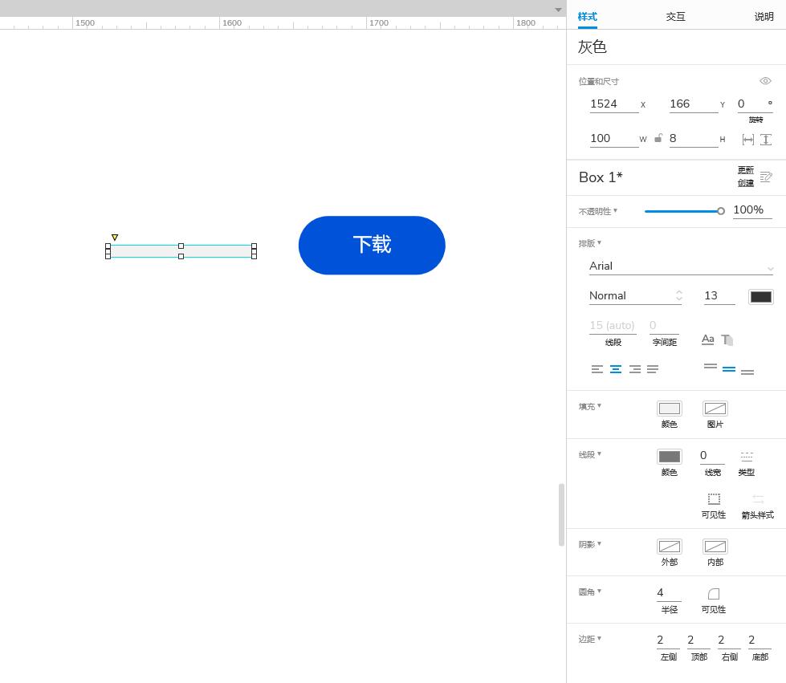The height and width of the screenshot is (683, 786).
Task: Select the gray bar widget on canvas
Action: click(181, 251)
